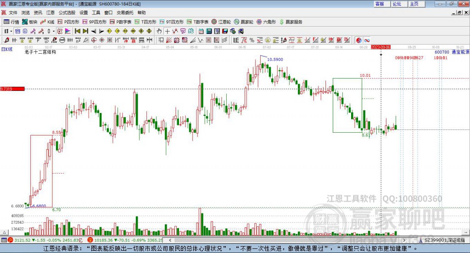Expand the candlestick style dropdown arrow
Screen dimensions: 470x253
click(x=54, y=31)
